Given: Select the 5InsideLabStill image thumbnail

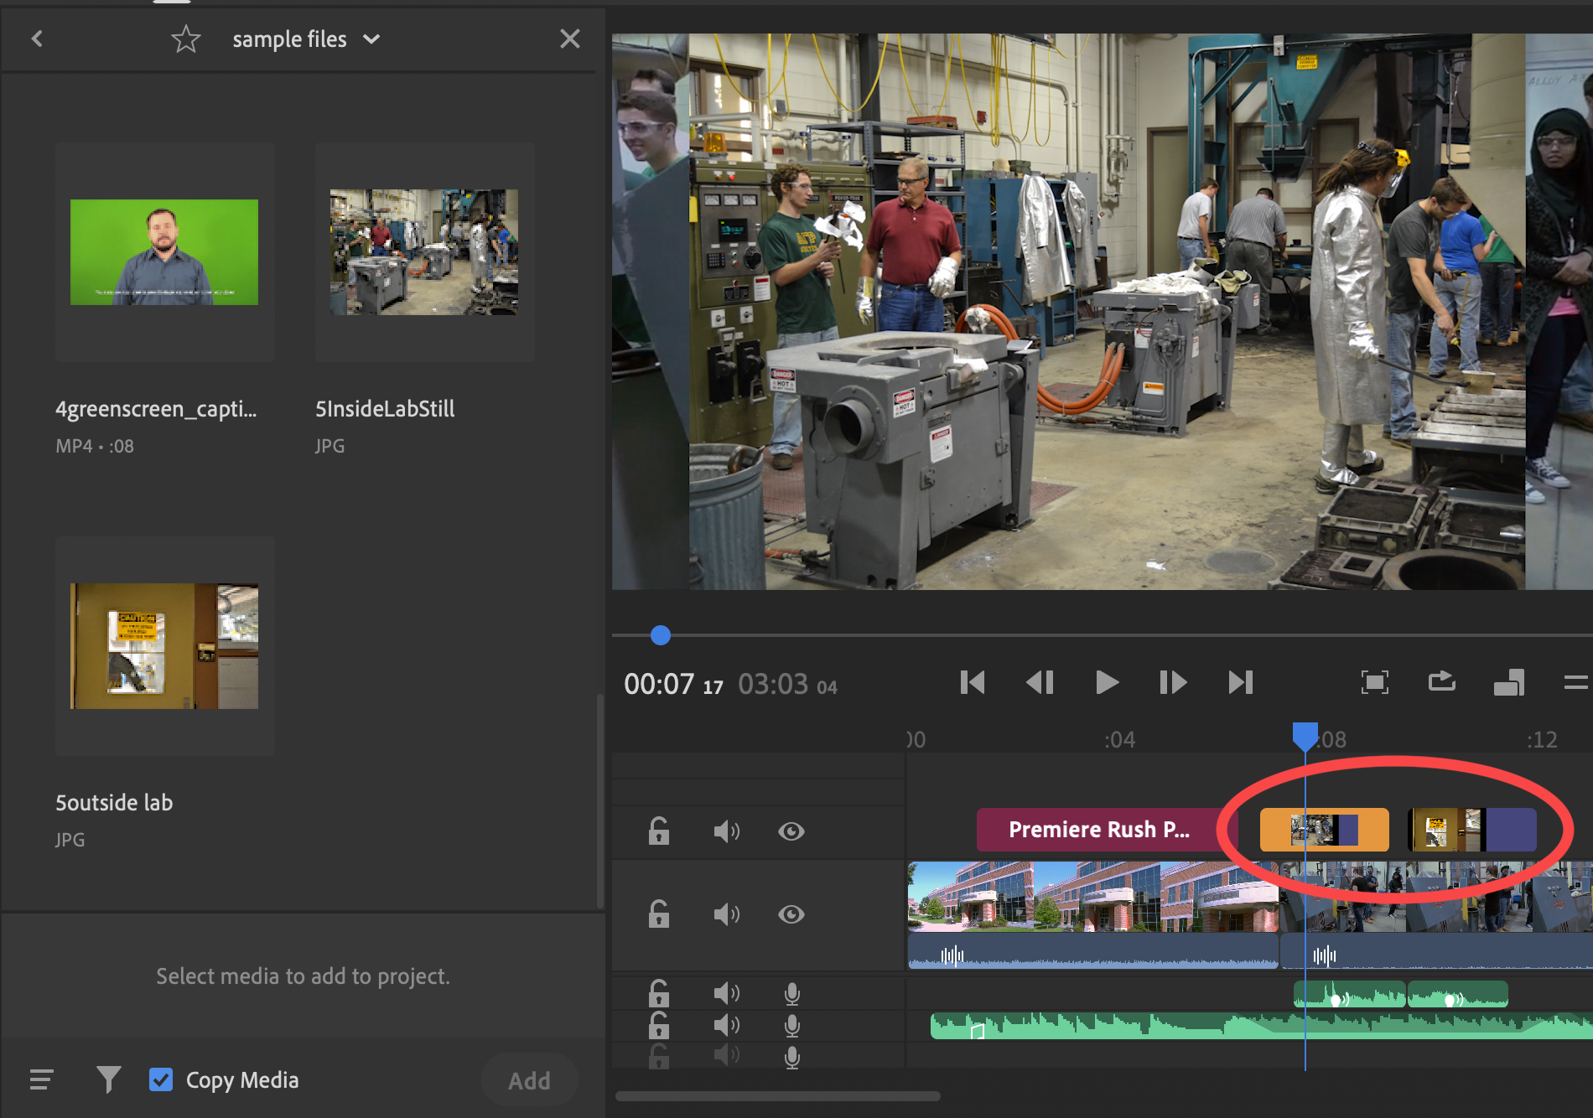Looking at the screenshot, I should pos(424,252).
